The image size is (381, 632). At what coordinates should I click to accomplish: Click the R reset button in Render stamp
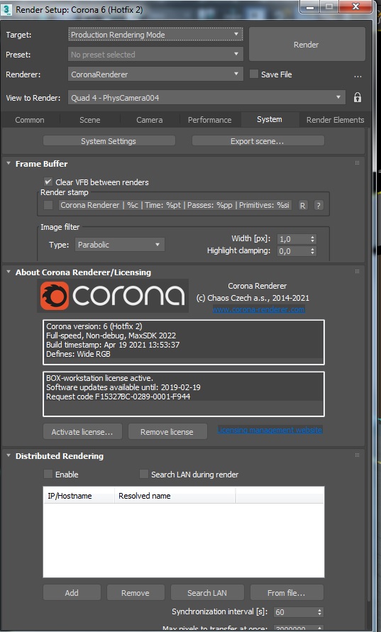tap(302, 205)
